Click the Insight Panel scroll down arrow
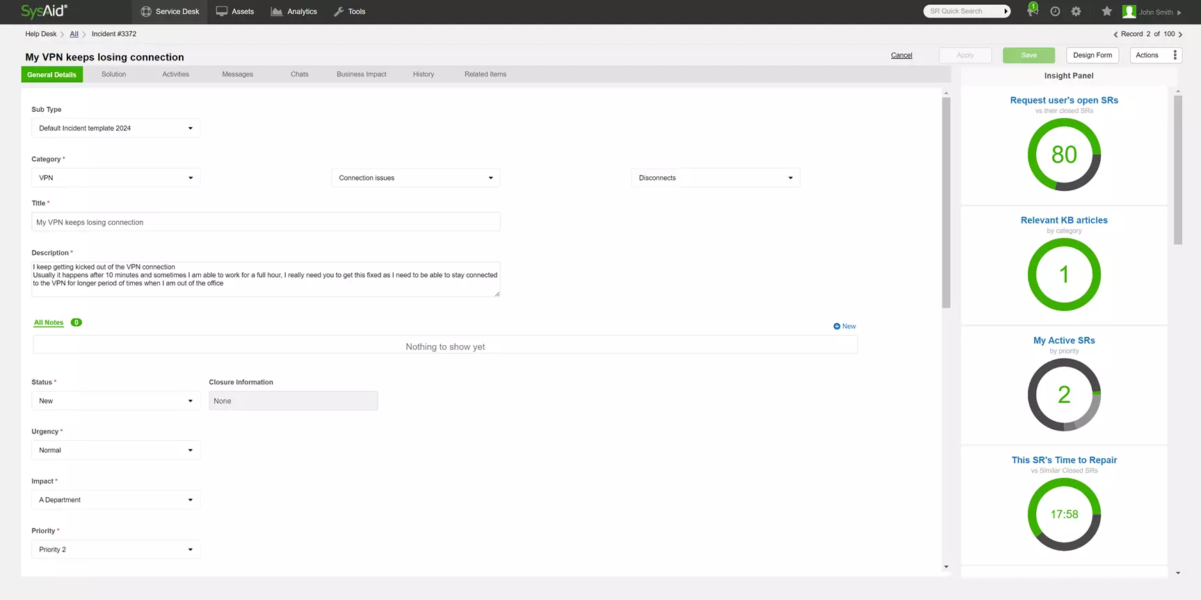 [x=1178, y=573]
